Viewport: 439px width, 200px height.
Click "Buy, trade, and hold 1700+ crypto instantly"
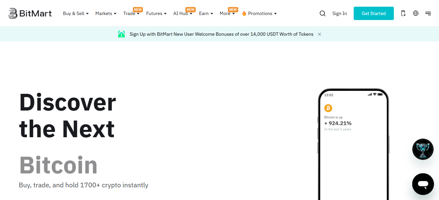(x=84, y=185)
